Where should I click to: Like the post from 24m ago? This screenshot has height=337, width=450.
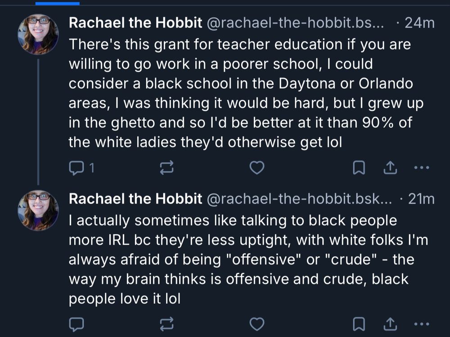point(256,168)
